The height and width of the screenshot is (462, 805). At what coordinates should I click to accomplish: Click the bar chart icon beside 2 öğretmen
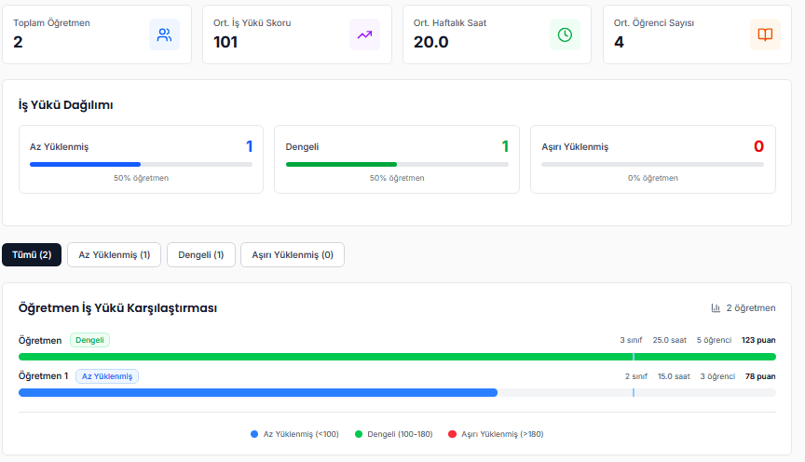(716, 308)
